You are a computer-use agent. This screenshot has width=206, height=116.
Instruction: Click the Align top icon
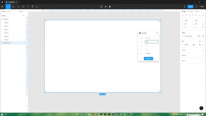coord(193,15)
